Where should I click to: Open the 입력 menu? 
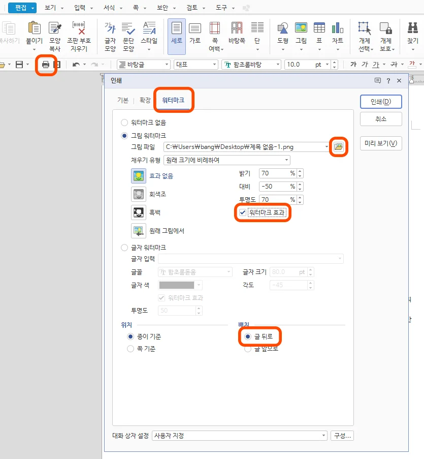coord(80,8)
